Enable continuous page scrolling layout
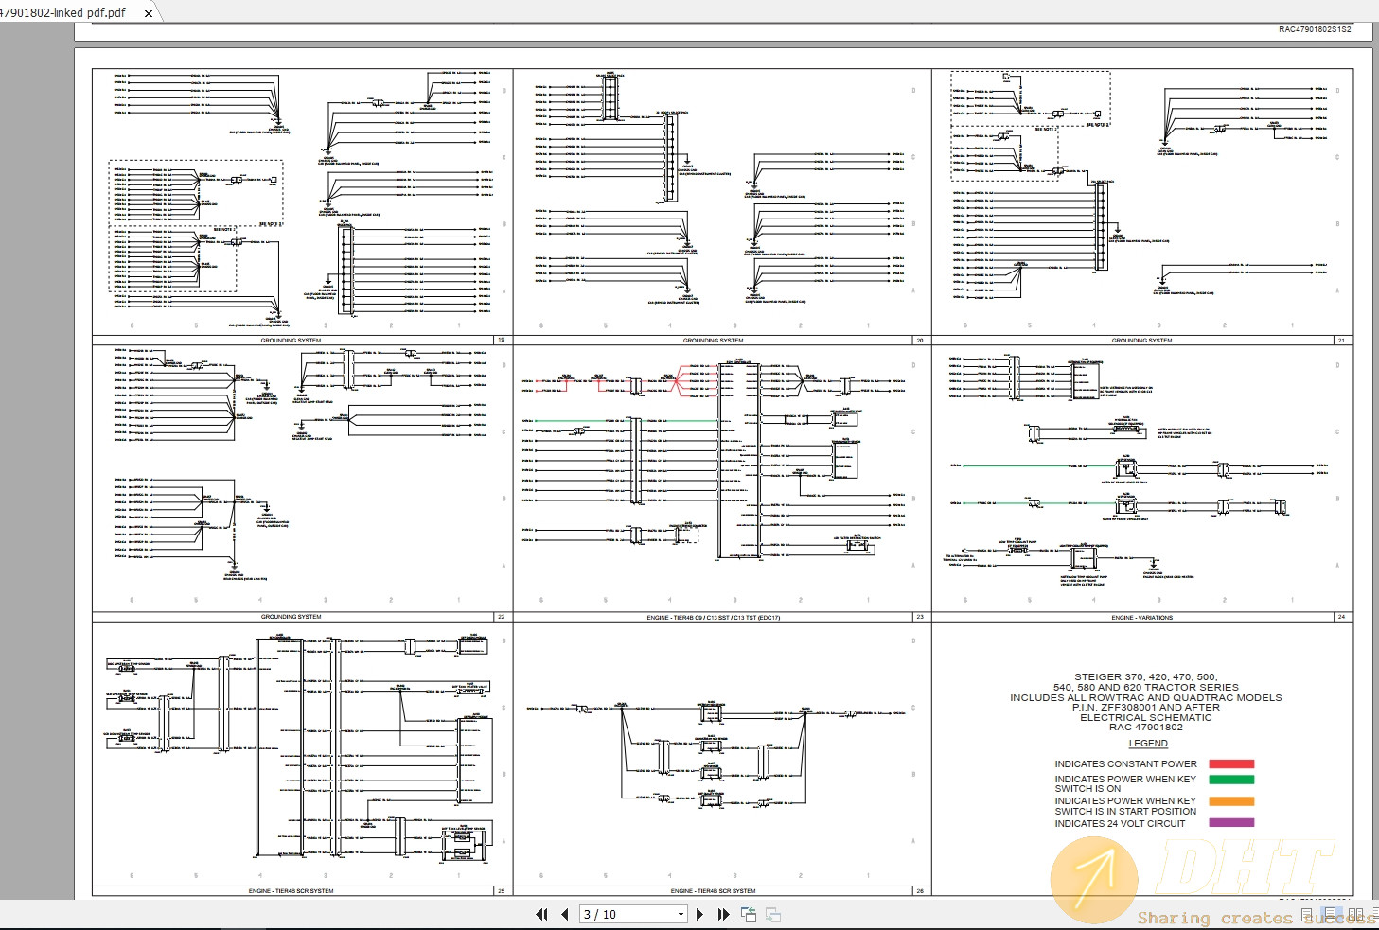The width and height of the screenshot is (1379, 930). [1331, 915]
